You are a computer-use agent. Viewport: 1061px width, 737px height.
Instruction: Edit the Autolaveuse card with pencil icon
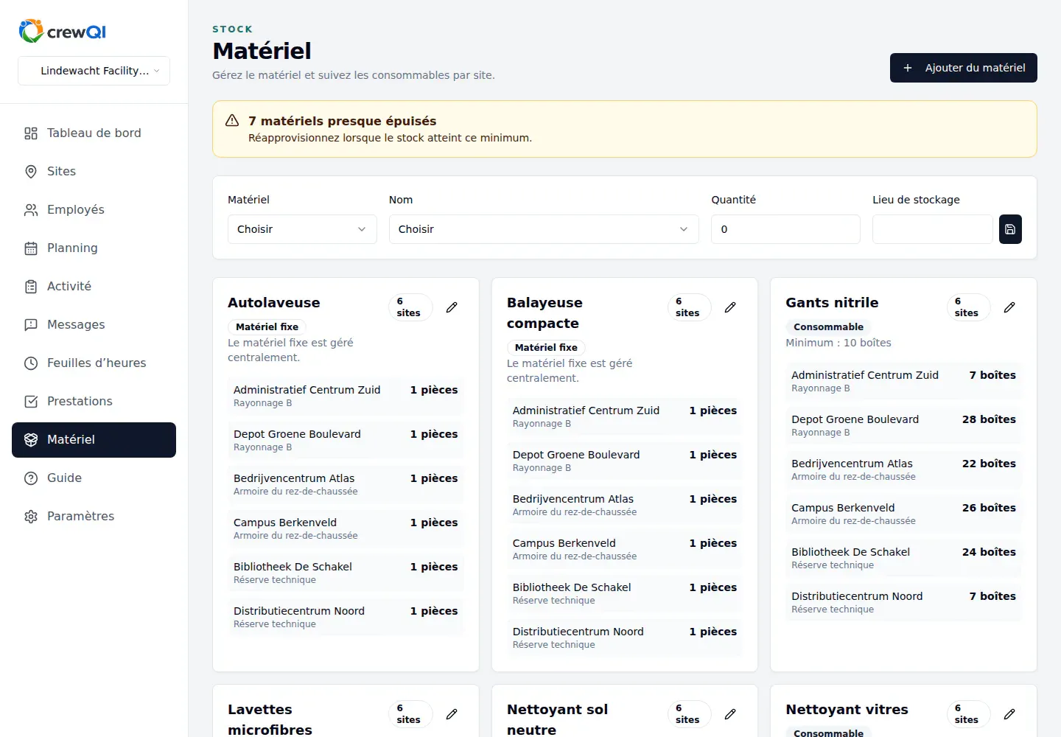click(x=452, y=307)
